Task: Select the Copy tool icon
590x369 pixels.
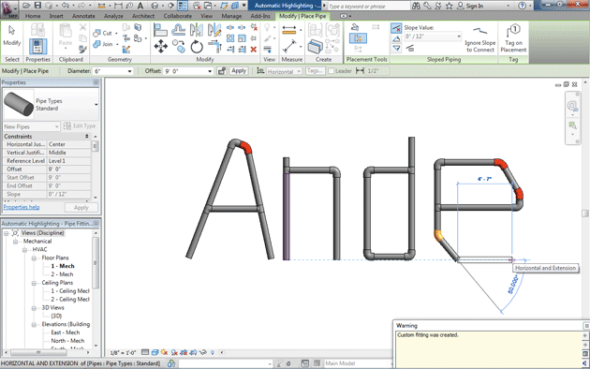Action: point(179,47)
